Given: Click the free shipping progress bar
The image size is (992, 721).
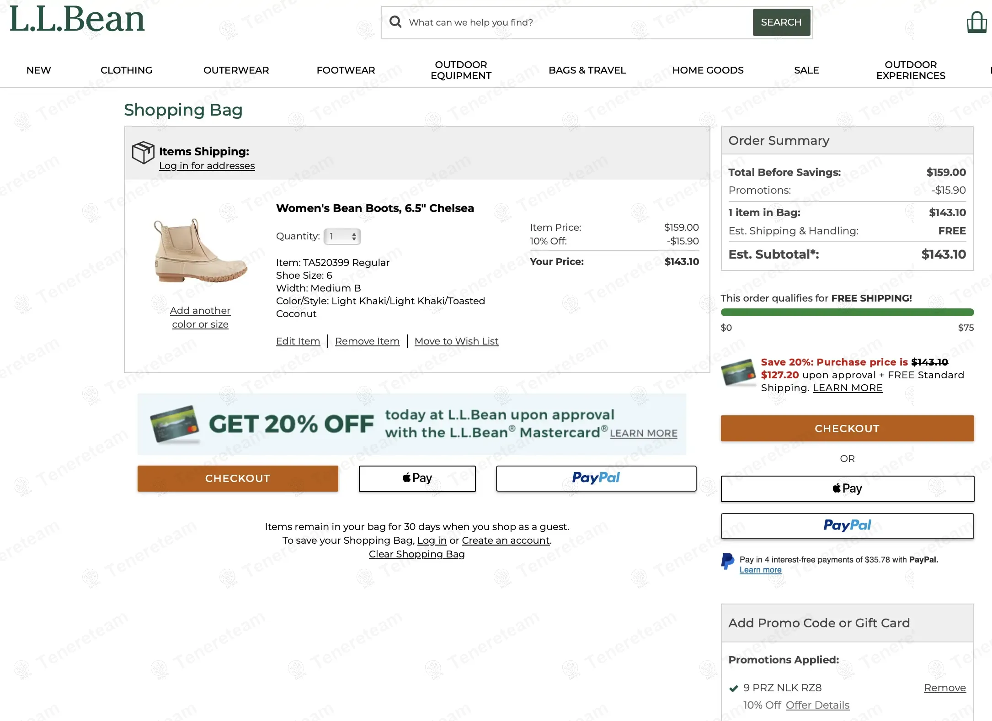Looking at the screenshot, I should click(x=847, y=313).
